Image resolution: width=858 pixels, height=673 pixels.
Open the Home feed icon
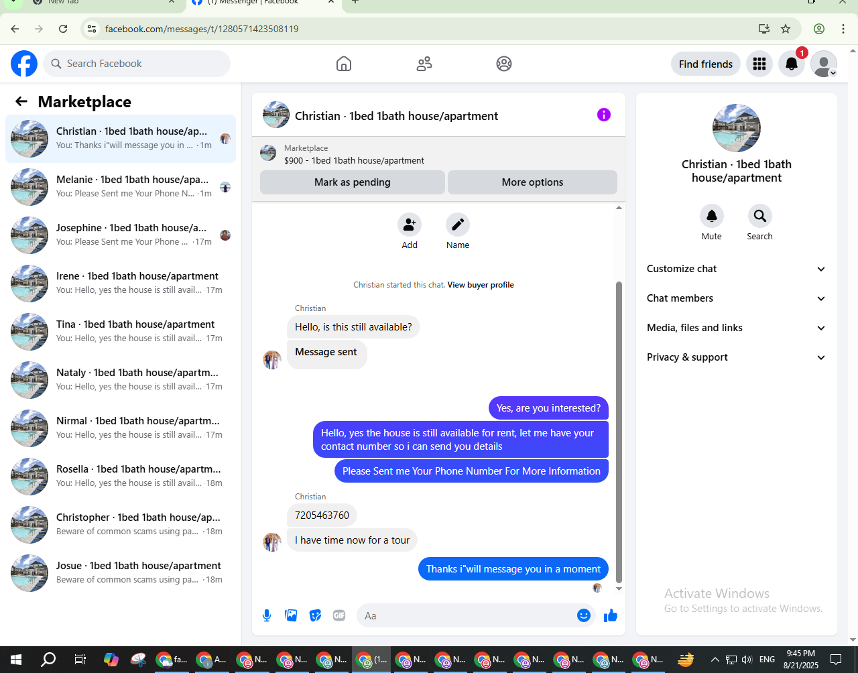point(344,64)
